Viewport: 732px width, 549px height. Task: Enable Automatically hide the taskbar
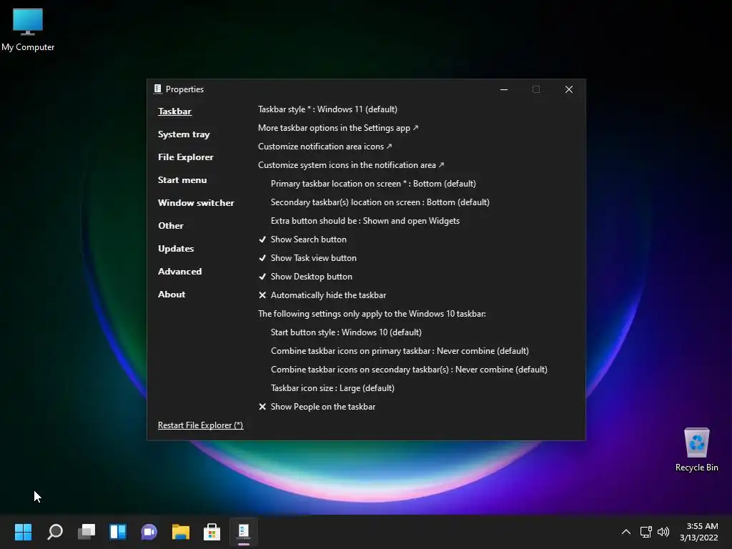[322, 295]
